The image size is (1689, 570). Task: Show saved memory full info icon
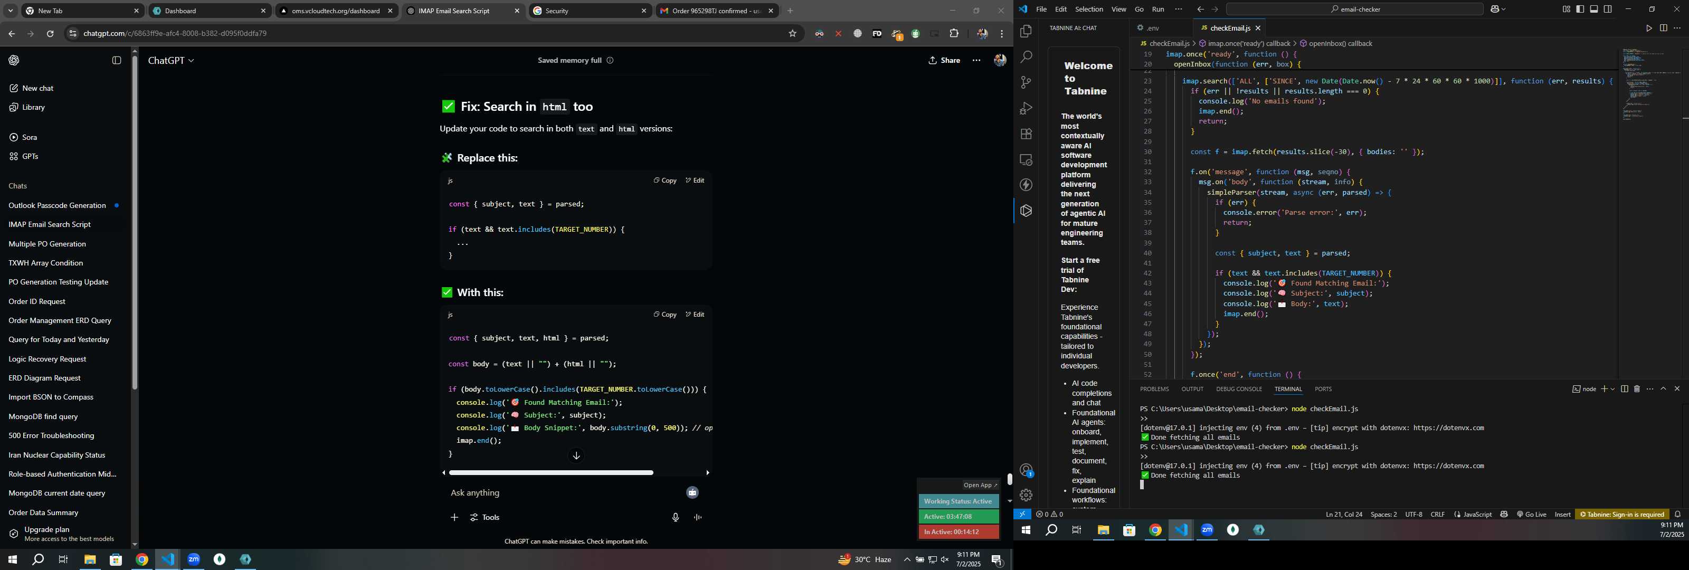610,60
